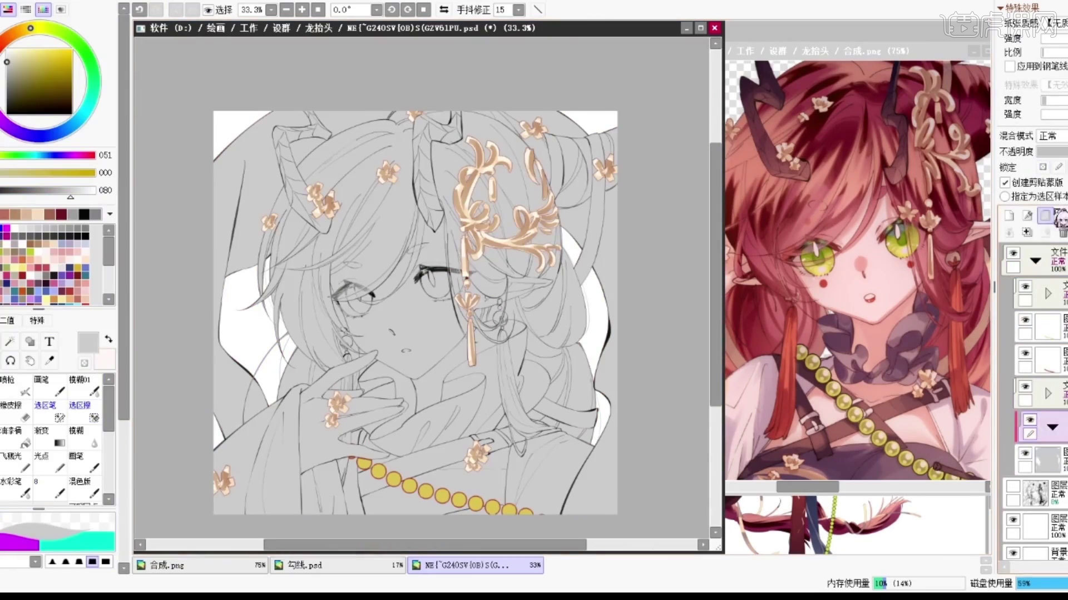The height and width of the screenshot is (600, 1068).
Task: Select the 选区擦 selection eraser
Action: click(85, 411)
